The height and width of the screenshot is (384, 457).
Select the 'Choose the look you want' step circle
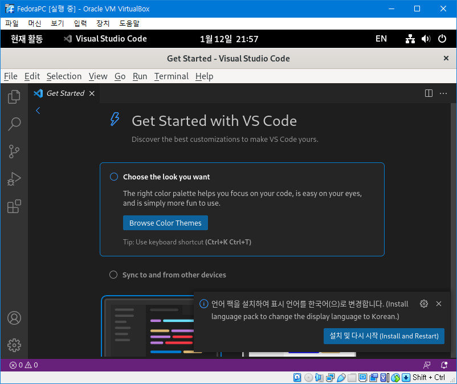pyautogui.click(x=113, y=177)
